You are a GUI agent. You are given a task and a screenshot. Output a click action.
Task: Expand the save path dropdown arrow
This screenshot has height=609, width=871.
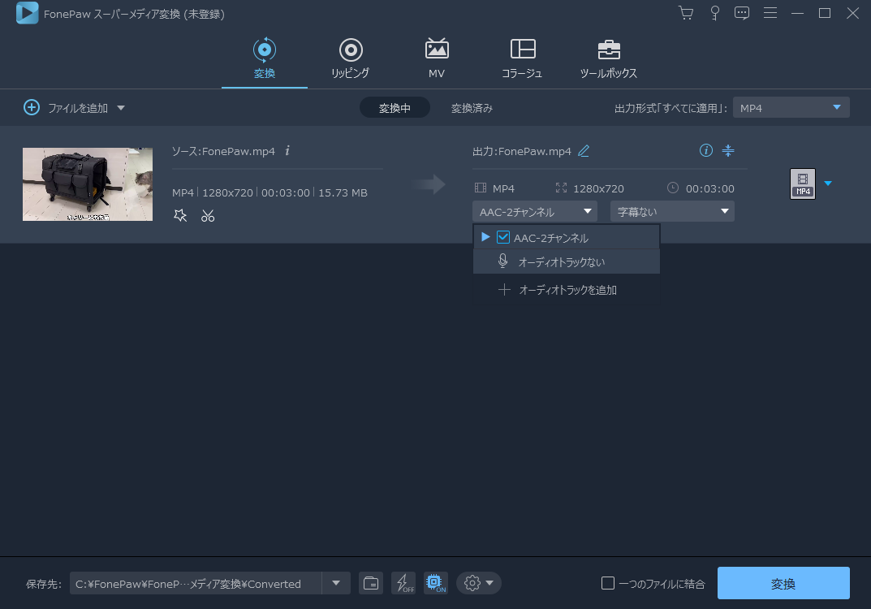pyautogui.click(x=336, y=584)
